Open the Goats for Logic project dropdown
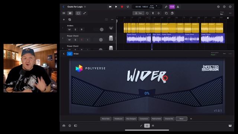 tap(85, 7)
